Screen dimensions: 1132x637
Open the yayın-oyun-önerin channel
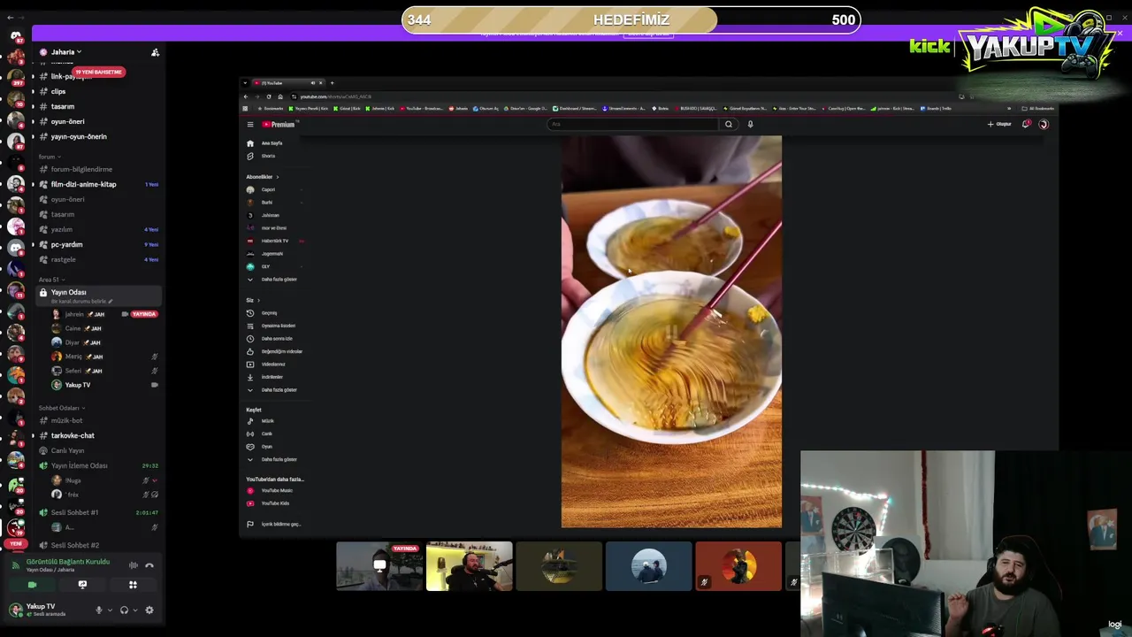click(79, 136)
